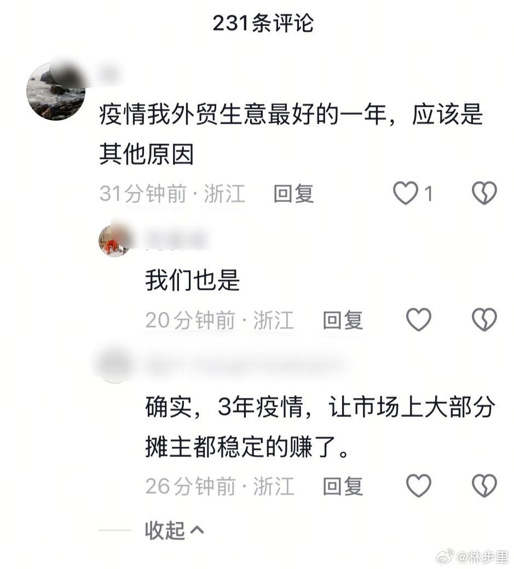This screenshot has height=569, width=514.
Task: Like the reply 我们也是
Action: pos(419,320)
